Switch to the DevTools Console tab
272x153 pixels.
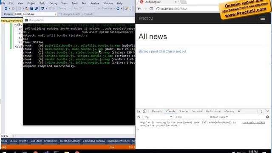(171, 111)
